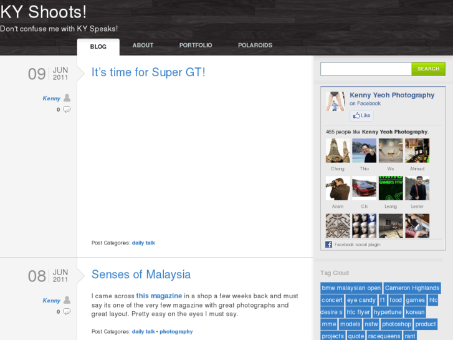Click the author icon beside Kenny on the June 08 post
The image size is (453, 340).
(x=67, y=300)
